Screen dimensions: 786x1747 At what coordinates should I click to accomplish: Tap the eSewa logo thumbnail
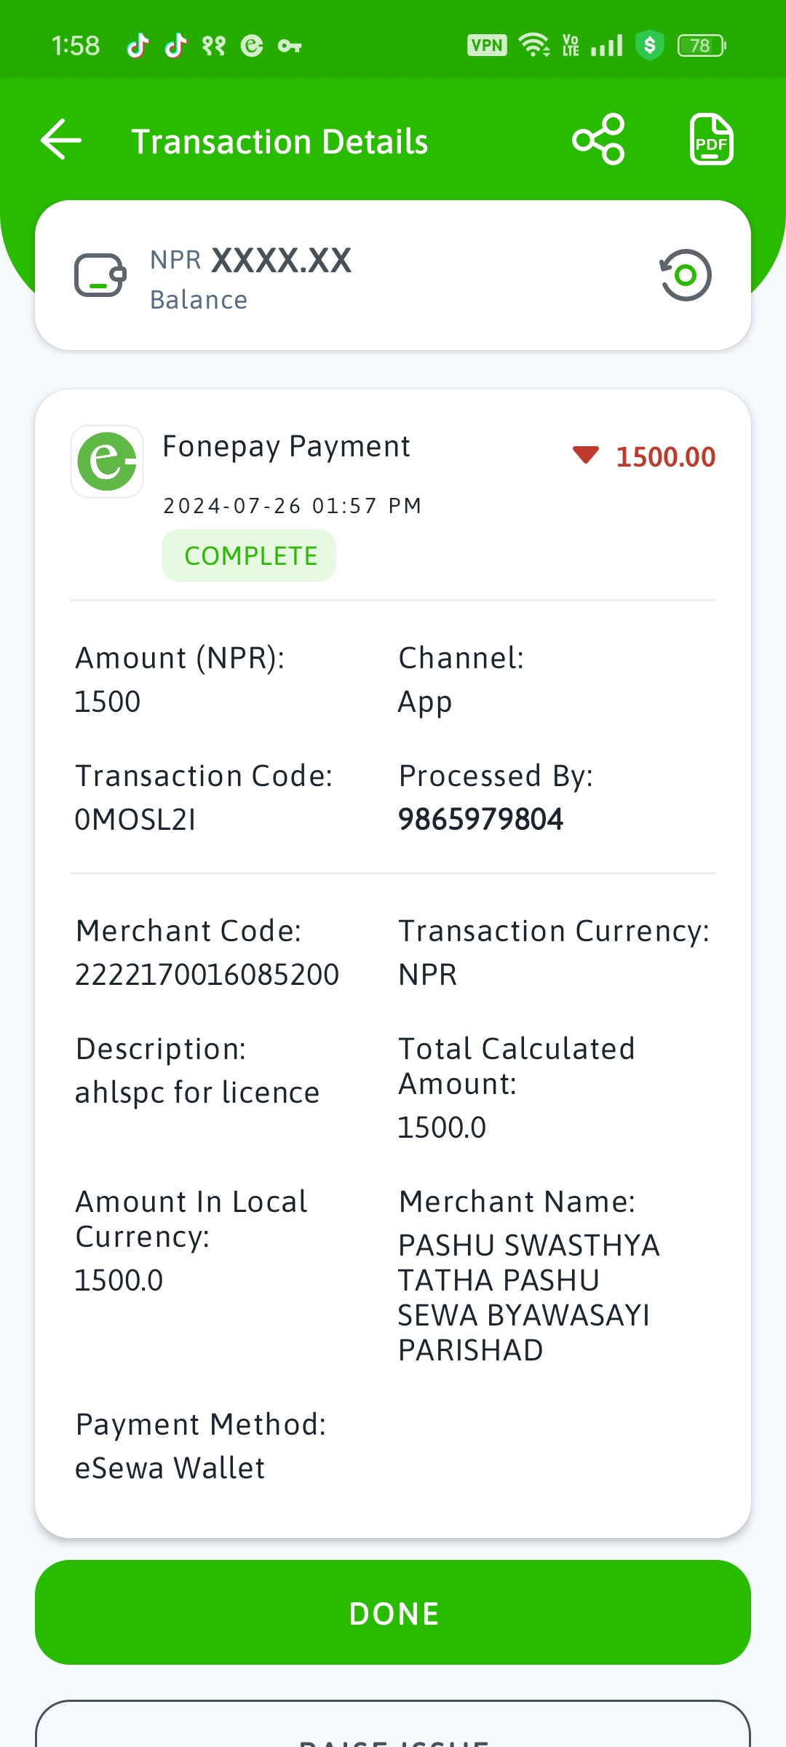[x=107, y=461]
